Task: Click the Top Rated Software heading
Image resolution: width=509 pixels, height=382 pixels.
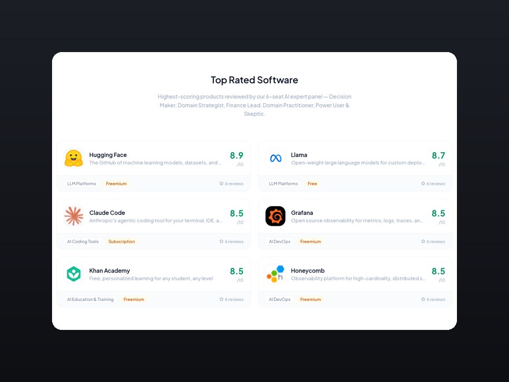Action: click(254, 80)
